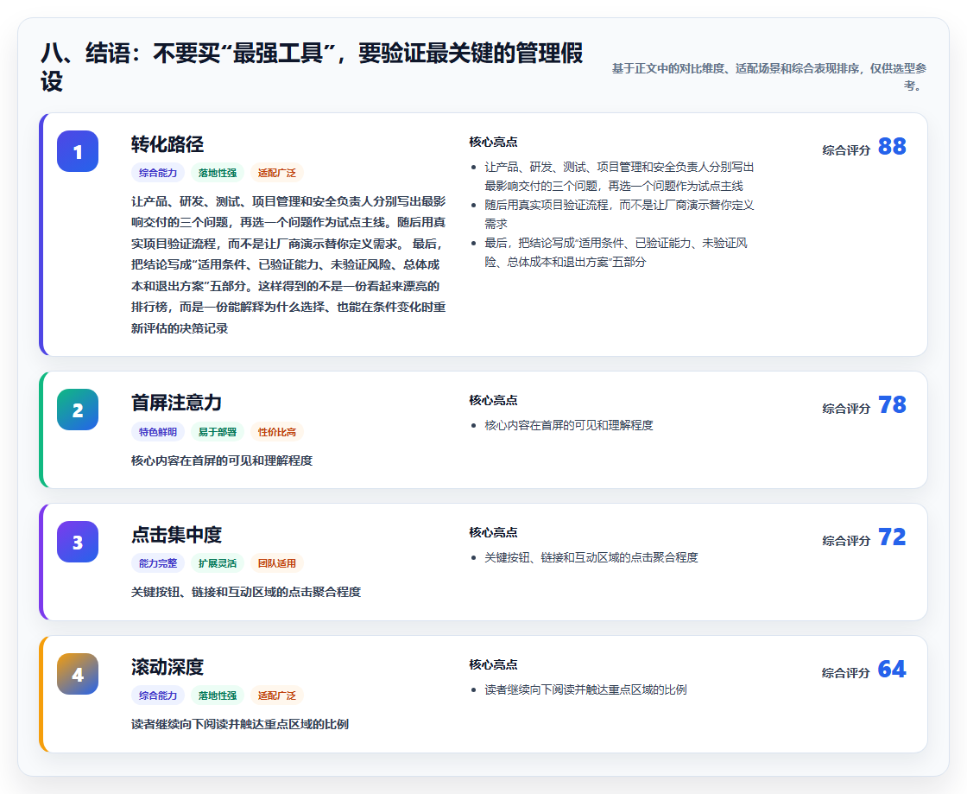Select the 滚动深度 card title
The image size is (967, 794).
pyautogui.click(x=167, y=667)
